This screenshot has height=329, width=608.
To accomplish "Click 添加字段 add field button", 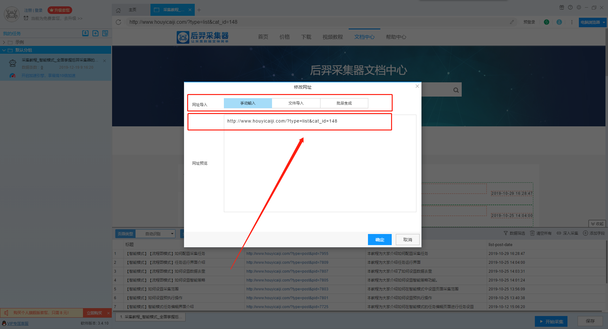I will (594, 233).
